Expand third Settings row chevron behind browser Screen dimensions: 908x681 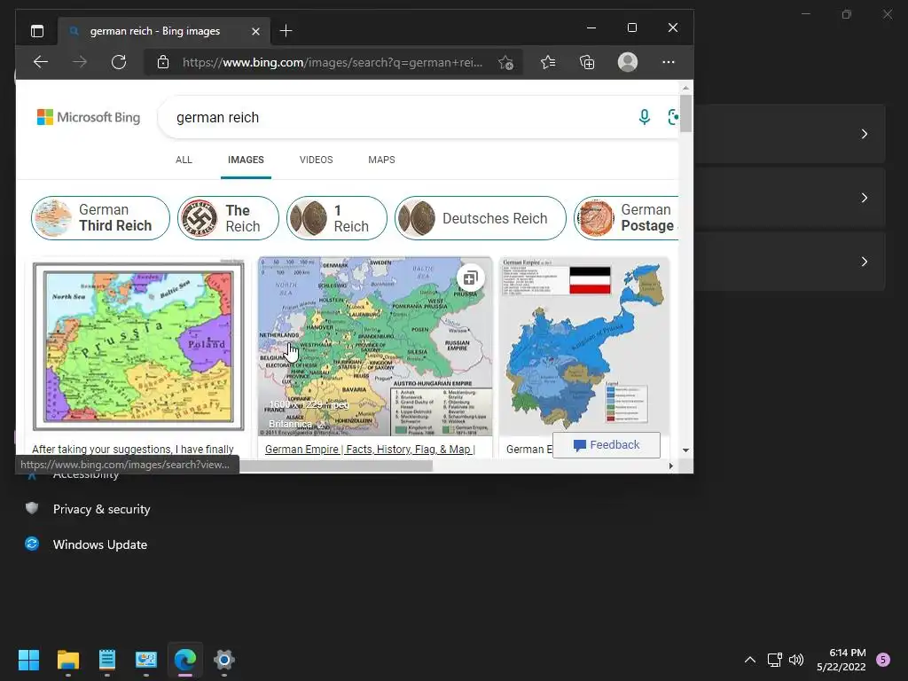(864, 262)
